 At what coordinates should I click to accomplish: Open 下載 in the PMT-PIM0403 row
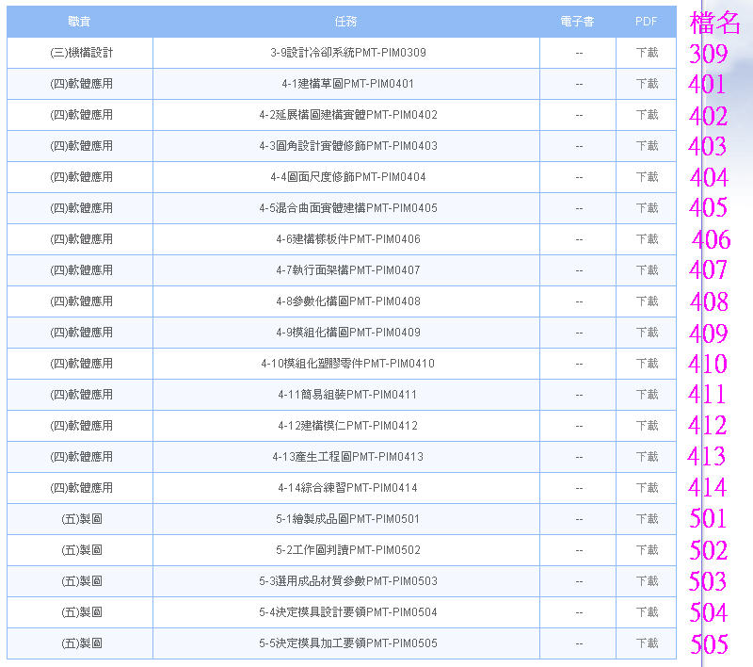tap(647, 146)
